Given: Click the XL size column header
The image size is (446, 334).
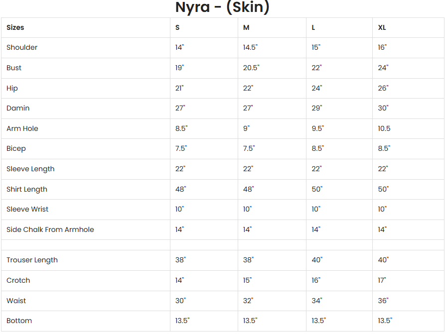Looking at the screenshot, I should 382,27.
